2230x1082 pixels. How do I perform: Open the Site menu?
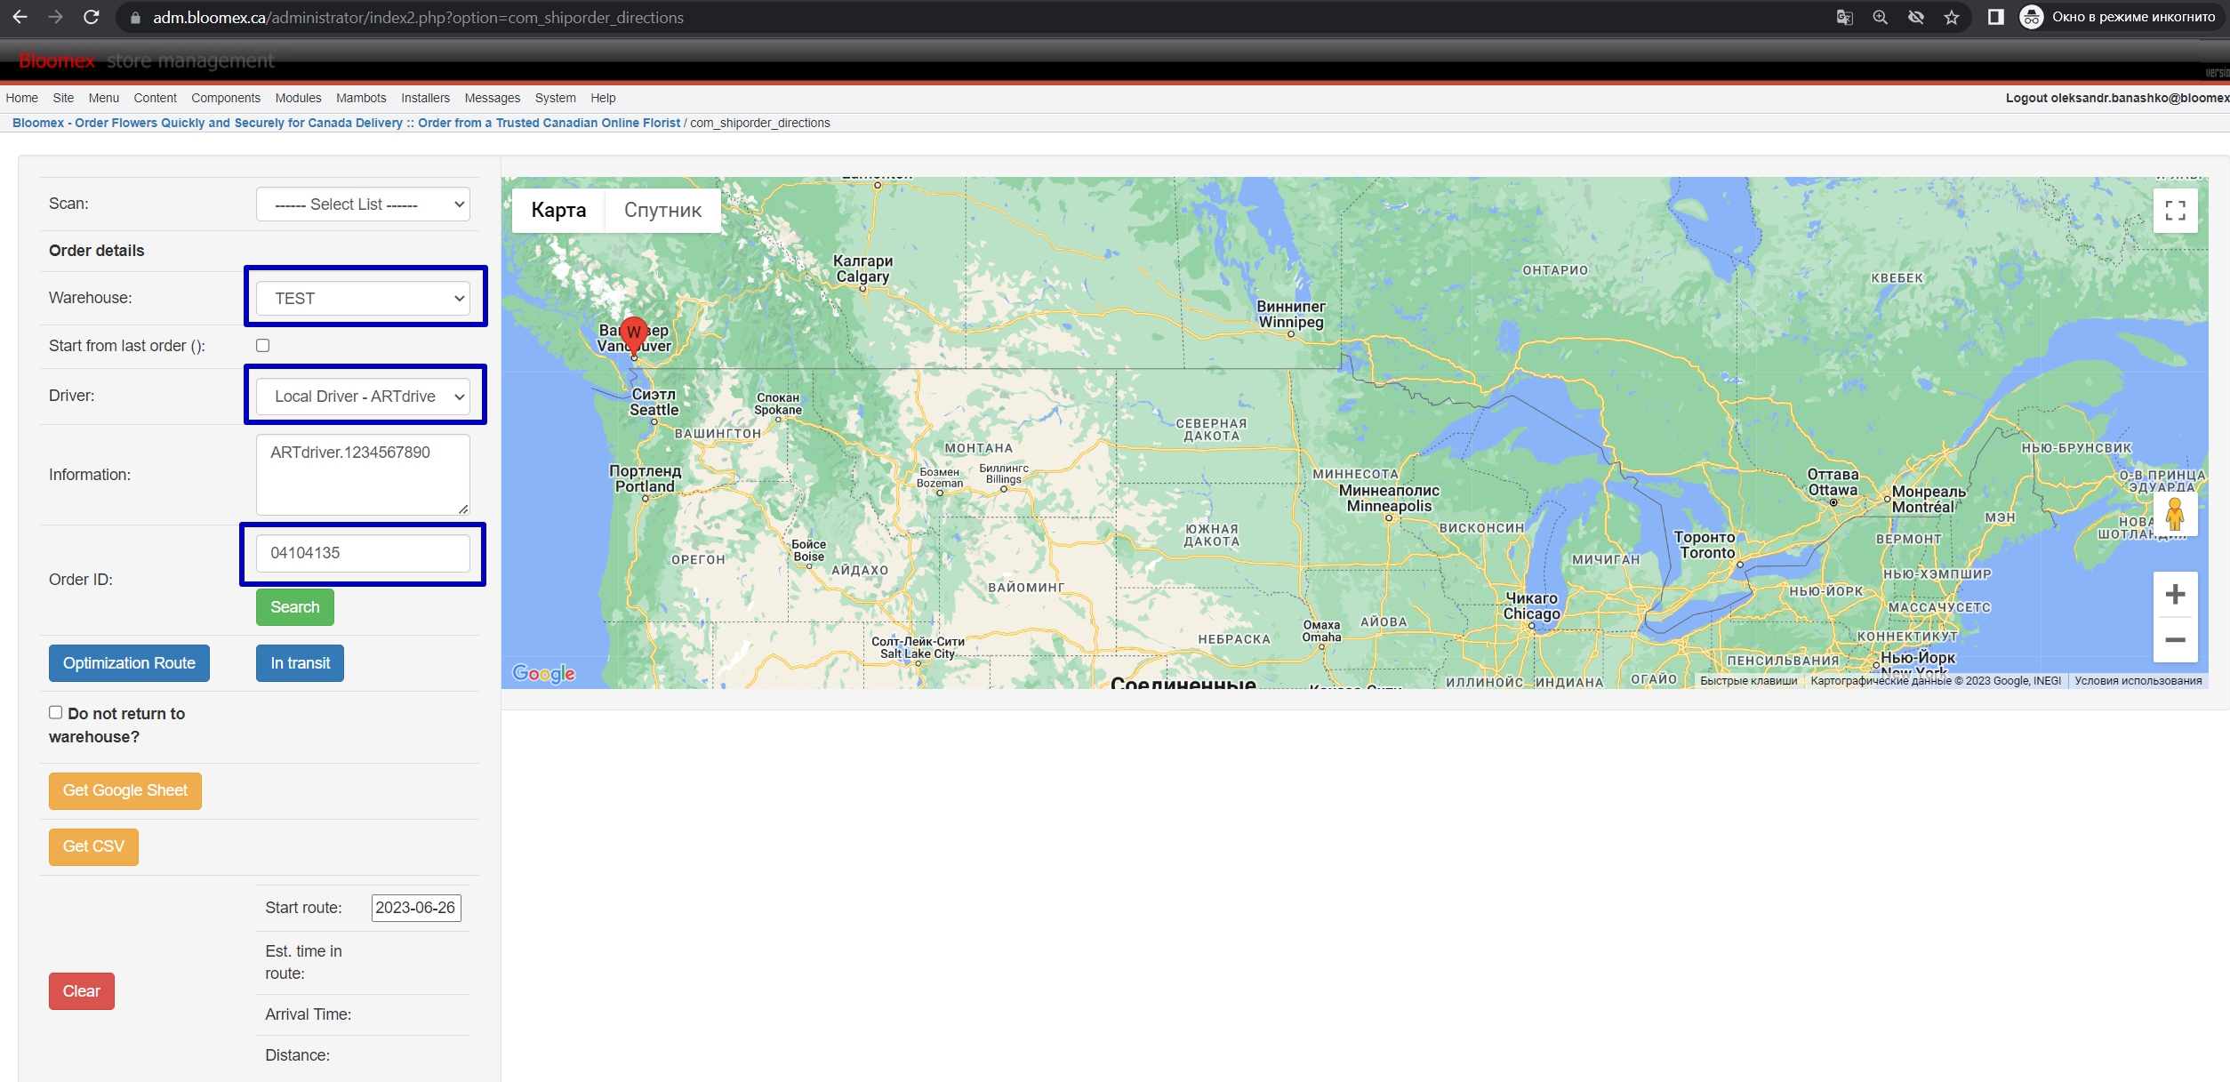(x=63, y=98)
